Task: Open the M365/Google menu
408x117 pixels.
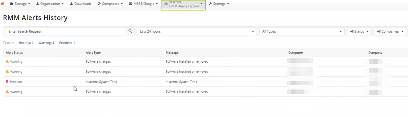Action: pos(143,4)
